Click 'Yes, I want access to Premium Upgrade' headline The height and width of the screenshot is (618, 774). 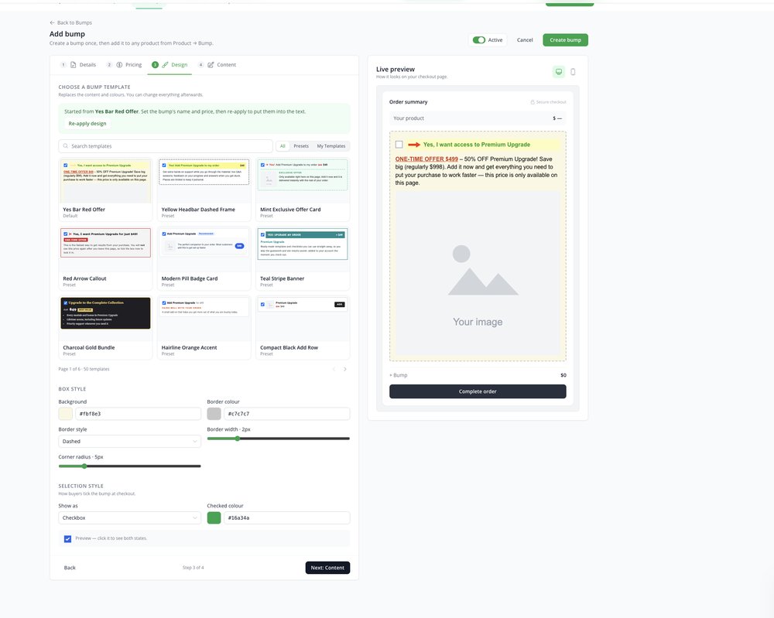tap(476, 145)
